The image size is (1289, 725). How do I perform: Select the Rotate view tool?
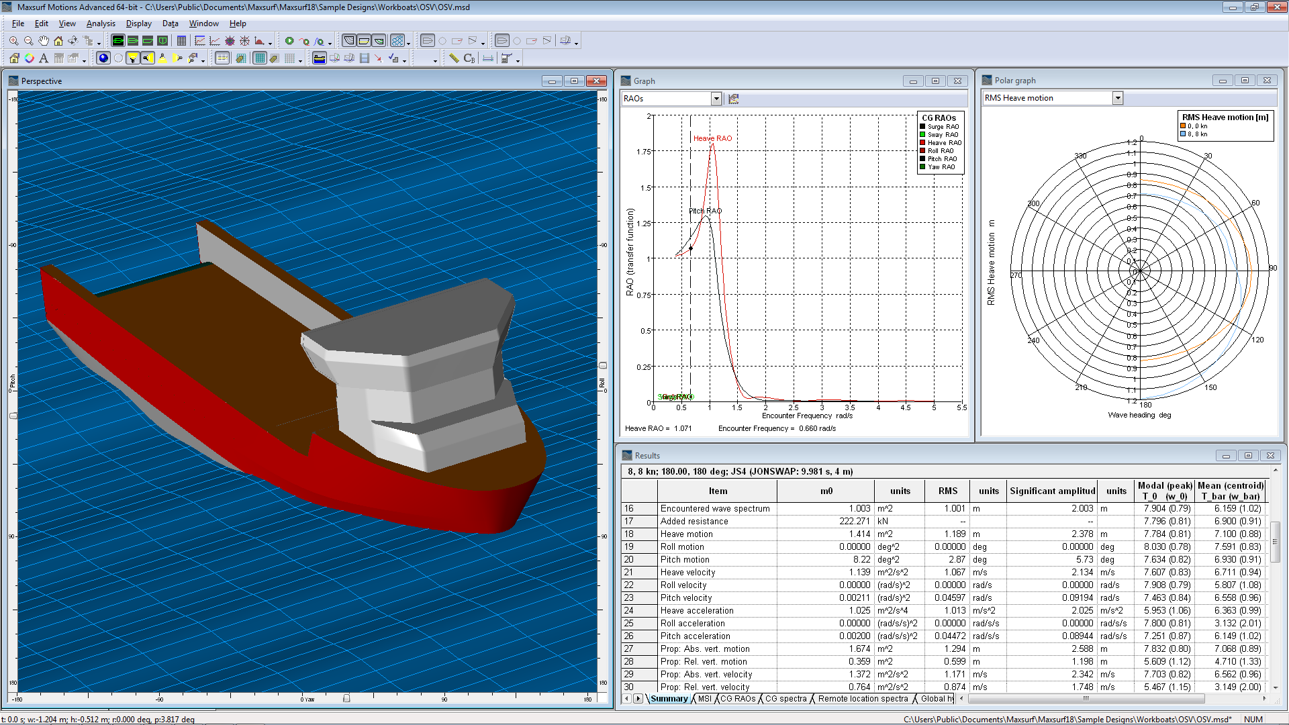73,41
